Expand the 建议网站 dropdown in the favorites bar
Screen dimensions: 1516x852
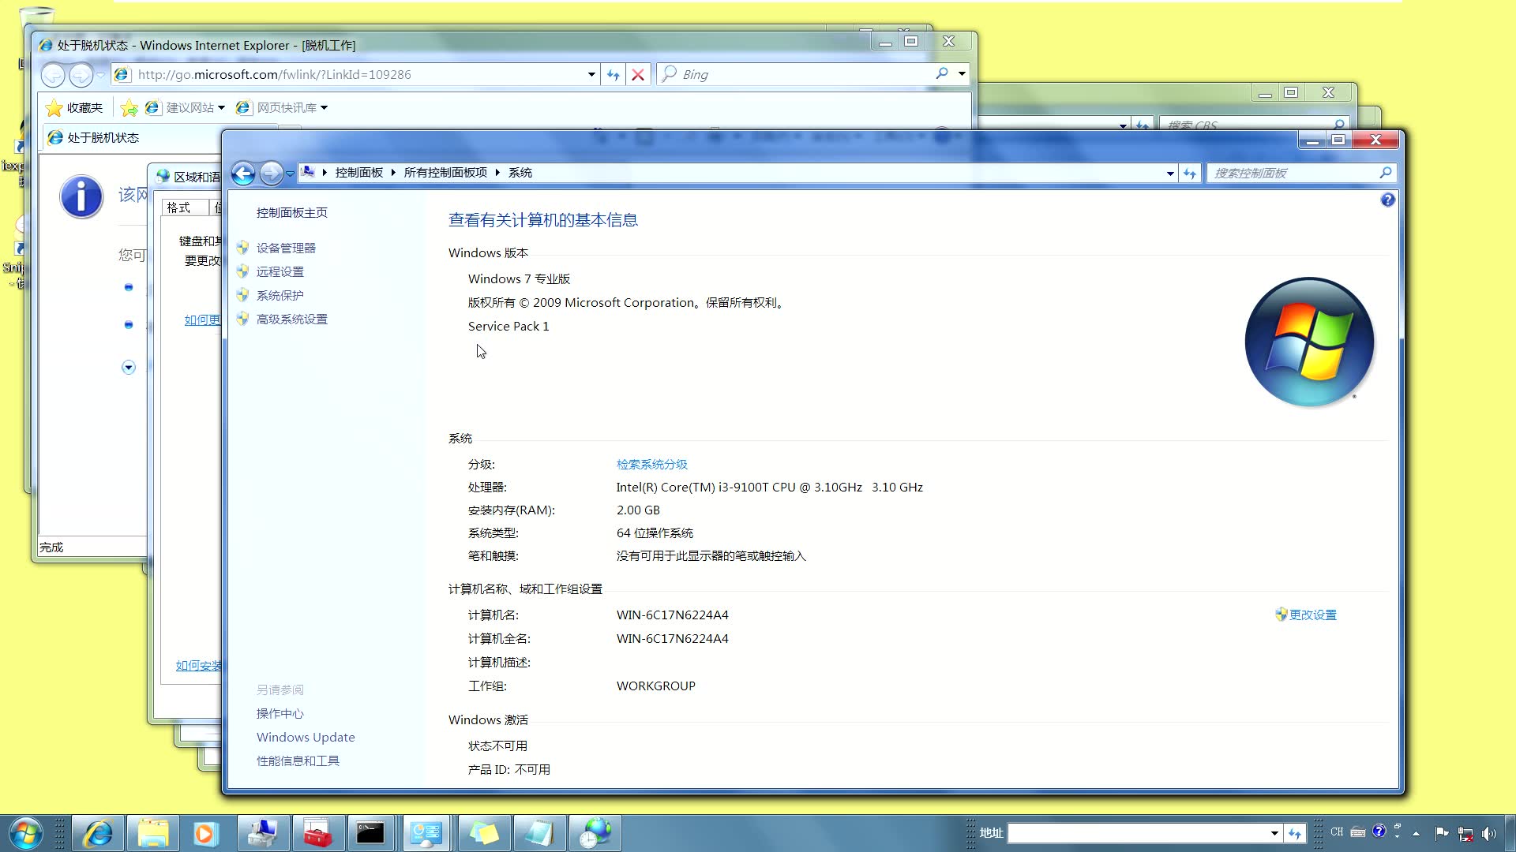pyautogui.click(x=222, y=107)
